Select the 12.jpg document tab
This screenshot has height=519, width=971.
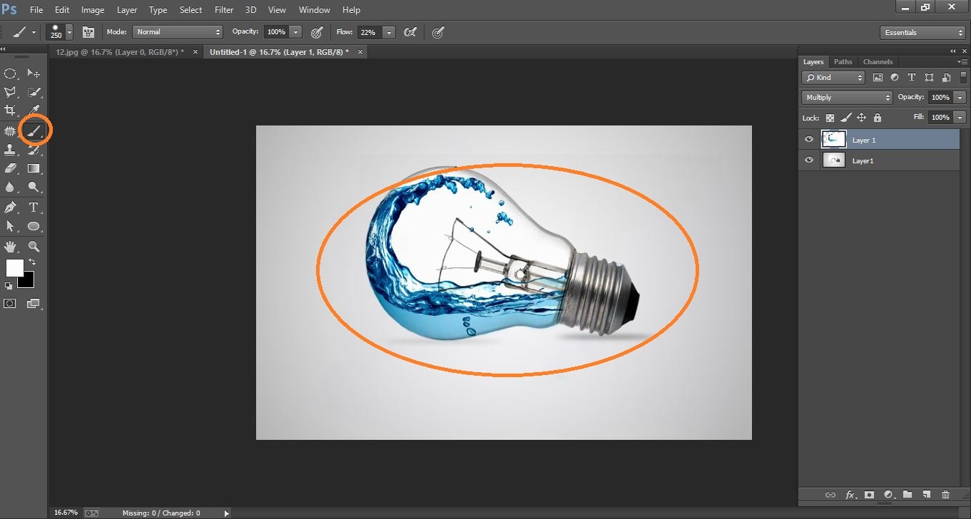(x=118, y=51)
